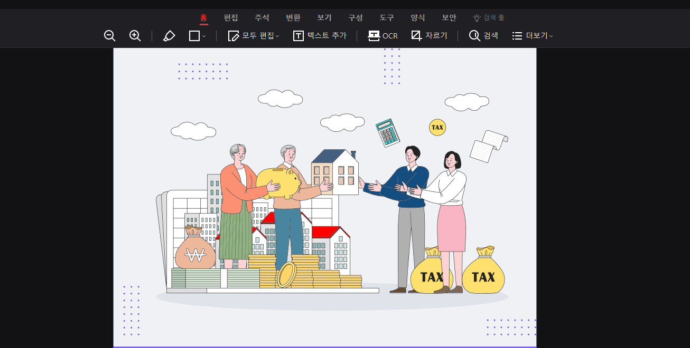
Task: Click 텍스트 추가 add text button
Action: (320, 36)
